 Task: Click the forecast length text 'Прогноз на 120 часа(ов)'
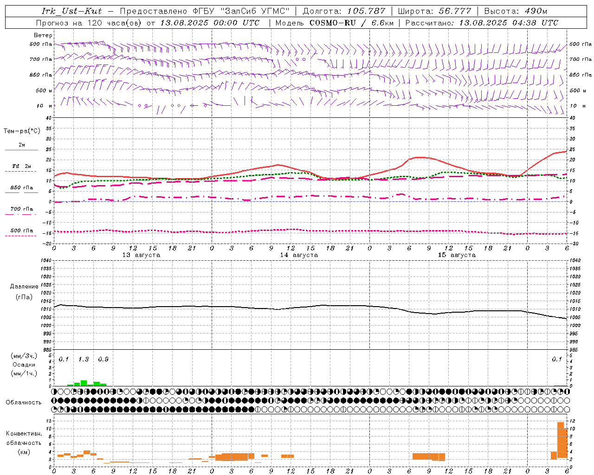(x=88, y=23)
